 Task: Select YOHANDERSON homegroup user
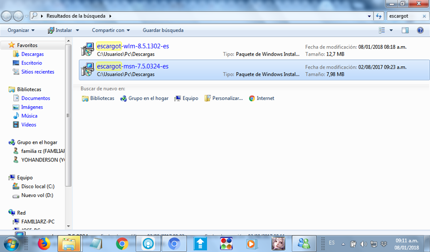pyautogui.click(x=43, y=160)
